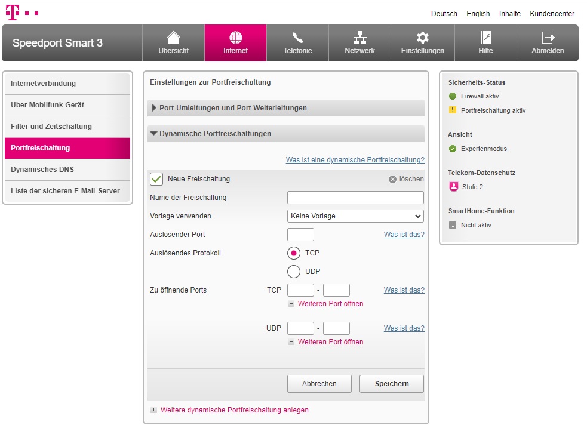Focus the TCP start port field
Screen dimensions: 587x431
[300, 290]
